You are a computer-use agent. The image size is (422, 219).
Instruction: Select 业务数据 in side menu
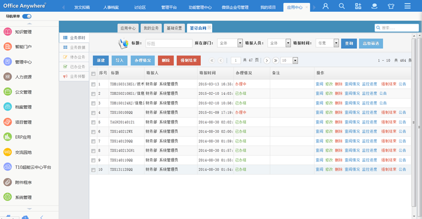74,47
